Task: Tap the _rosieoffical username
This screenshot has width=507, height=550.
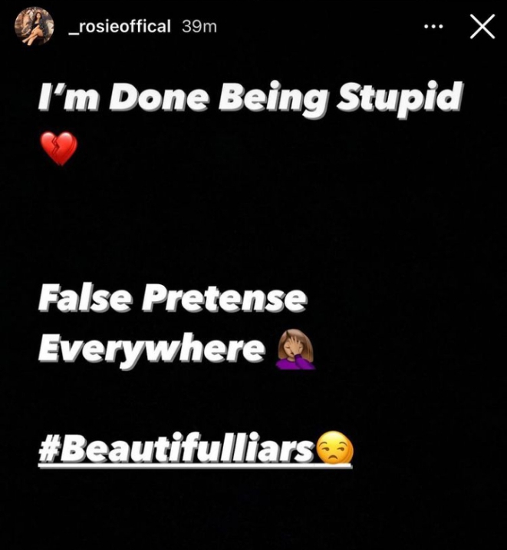Action: (x=120, y=27)
